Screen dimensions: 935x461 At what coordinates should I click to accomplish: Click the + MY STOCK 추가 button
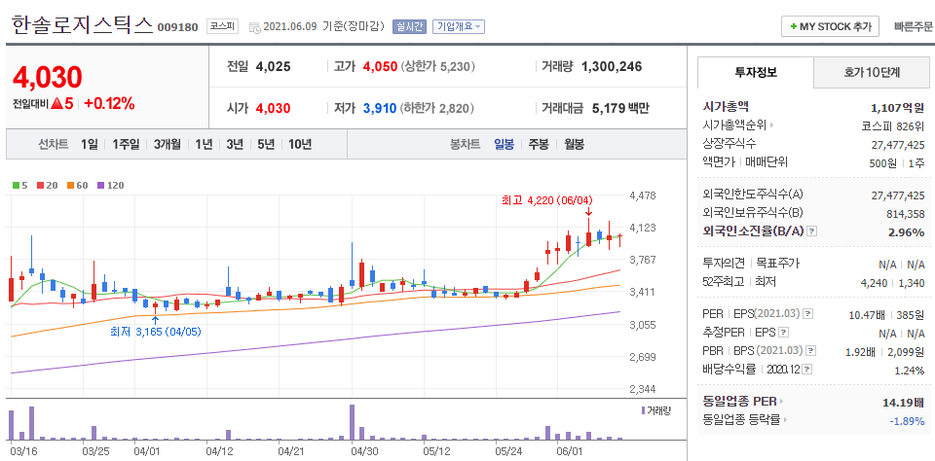[830, 26]
